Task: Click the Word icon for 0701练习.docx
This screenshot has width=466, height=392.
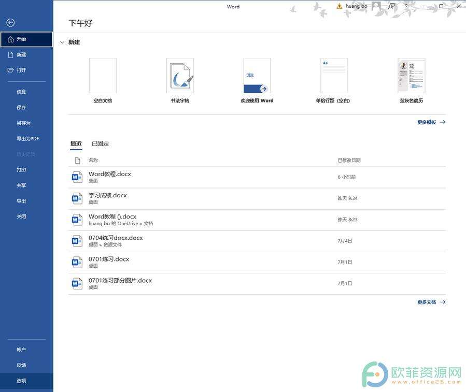Action: tap(77, 262)
